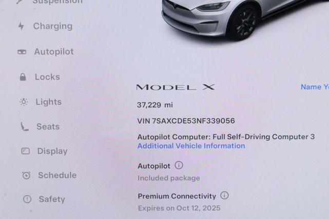Open info icon next to Autopilot

(x=179, y=165)
